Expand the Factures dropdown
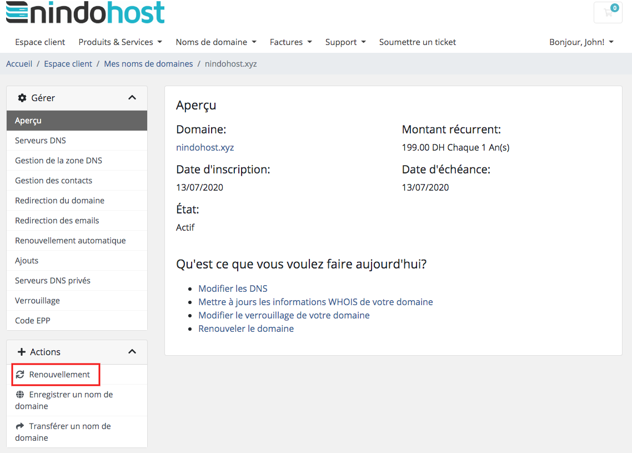632x453 pixels. 290,42
